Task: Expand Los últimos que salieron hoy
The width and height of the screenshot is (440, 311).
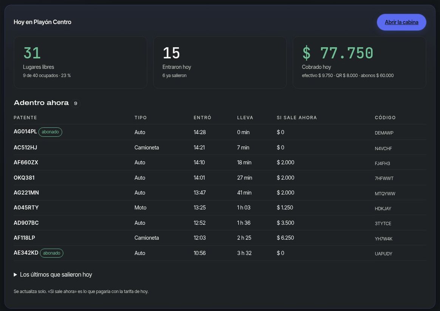Action: pyautogui.click(x=53, y=274)
